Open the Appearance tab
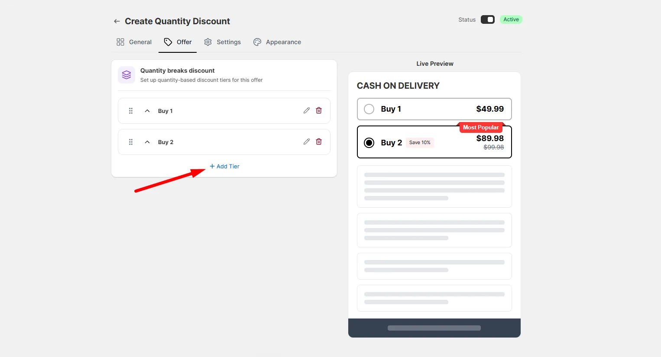 tap(277, 42)
